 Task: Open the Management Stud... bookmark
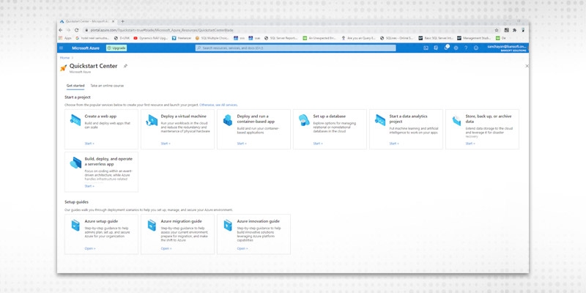(x=474, y=38)
